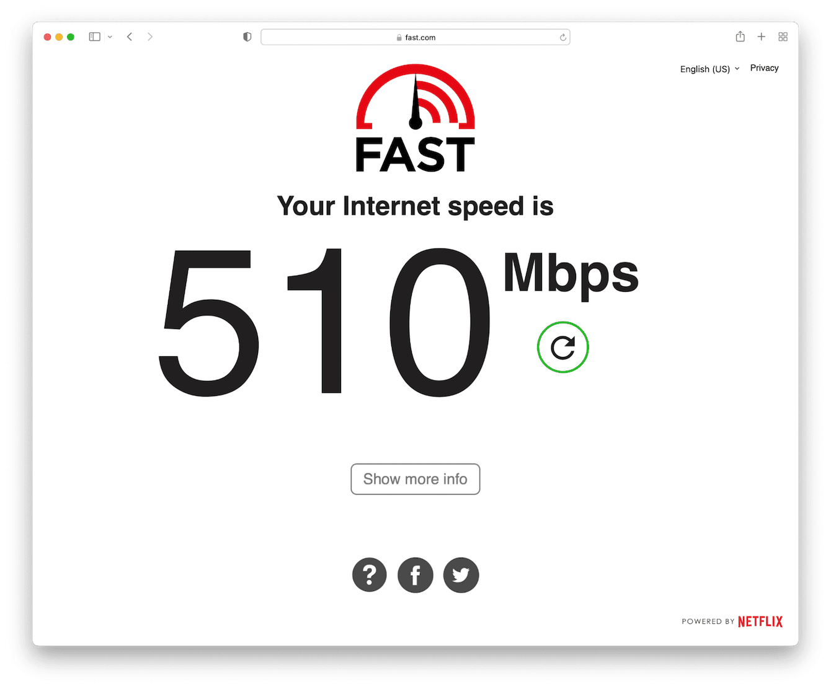831x689 pixels.
Task: Go forward with the right arrow
Action: [x=150, y=37]
